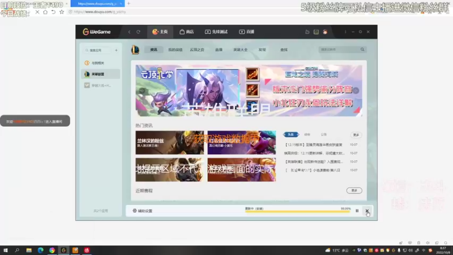Image resolution: width=453 pixels, height=255 pixels.
Task: Open the WeGame taskbar icon
Action: coord(63,250)
